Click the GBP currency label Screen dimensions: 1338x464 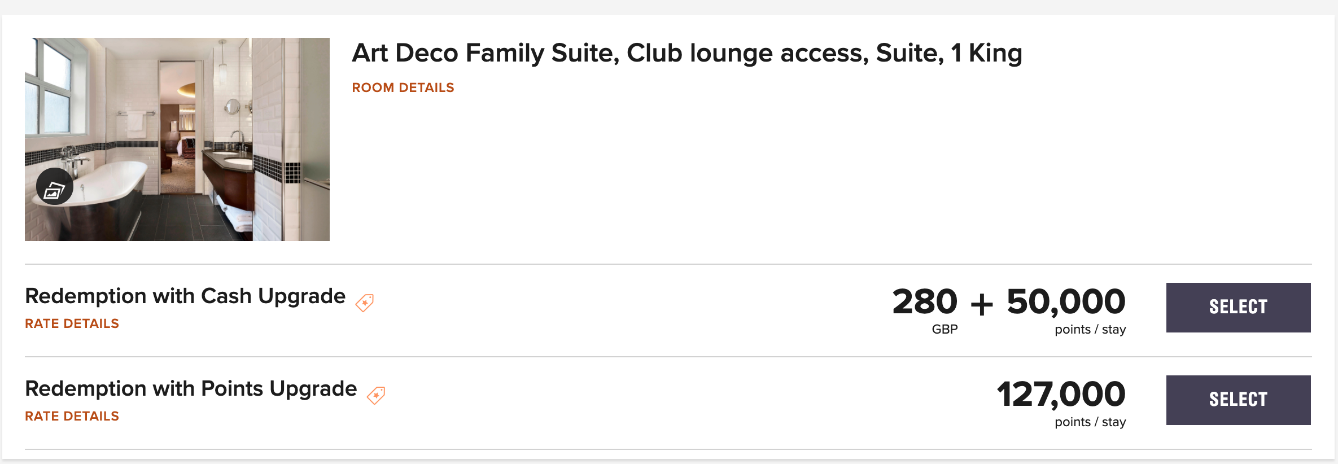coord(945,329)
